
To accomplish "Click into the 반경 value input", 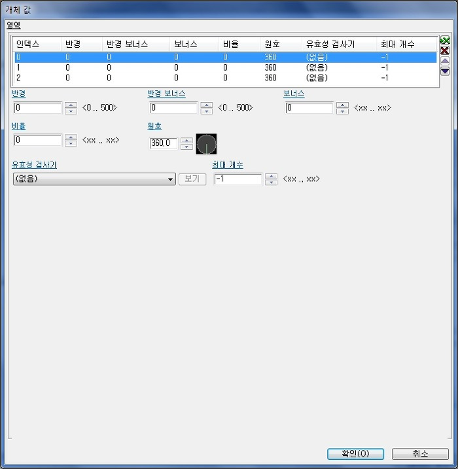I will coord(38,108).
